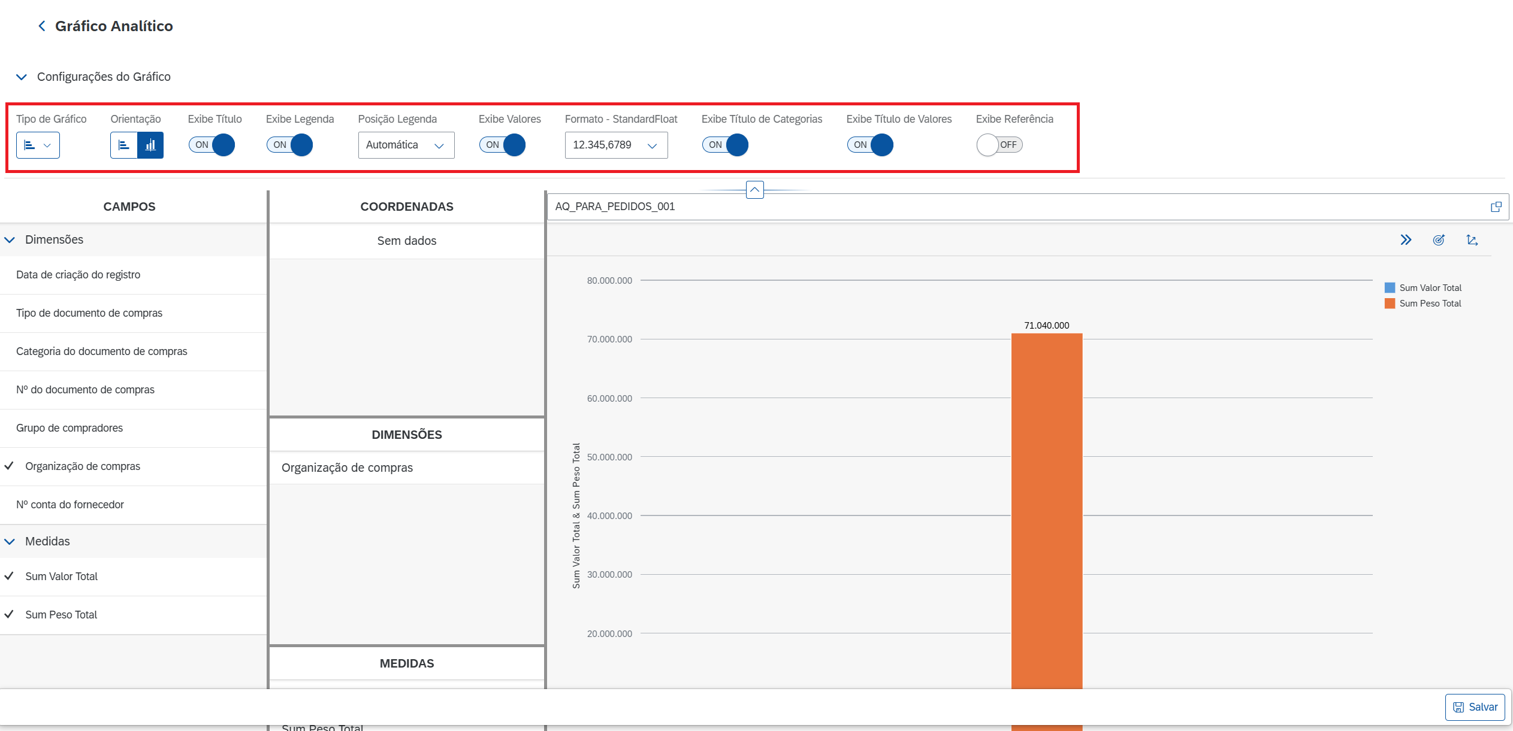The width and height of the screenshot is (1513, 731).
Task: Click the chart axis settings icon
Action: click(x=1472, y=240)
